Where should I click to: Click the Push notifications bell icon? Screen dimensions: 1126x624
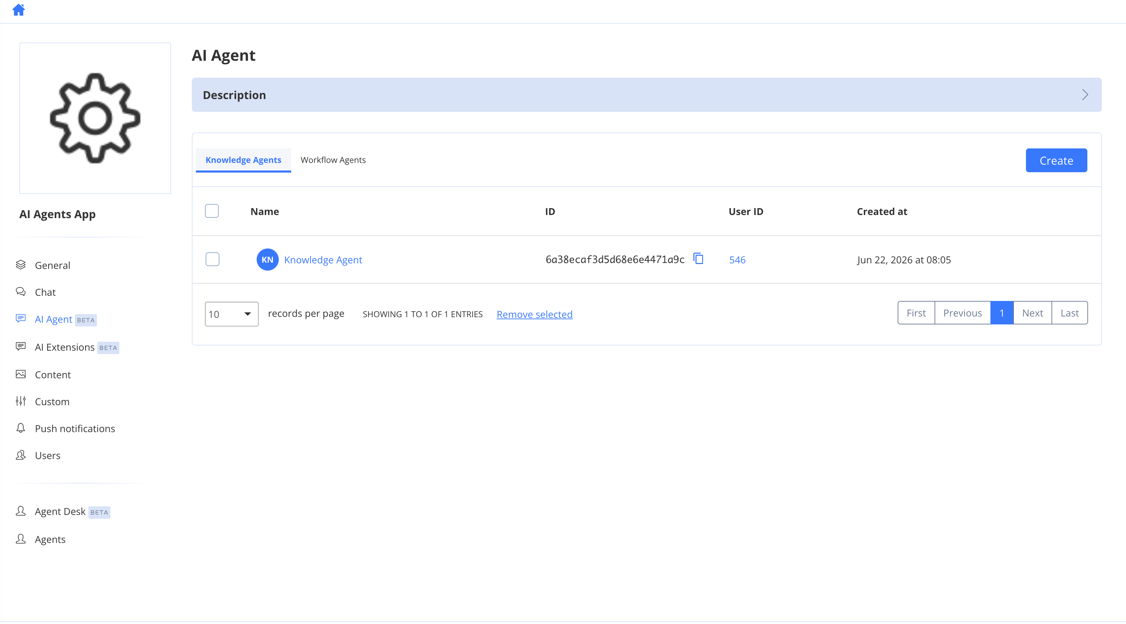21,428
